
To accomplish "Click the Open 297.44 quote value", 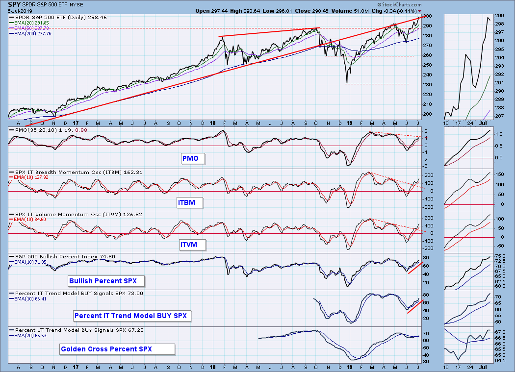I will (211, 11).
